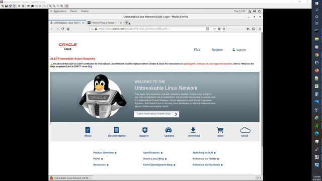The width and height of the screenshot is (322, 181).
Task: Expand the Portal link
Action: (x=98, y=159)
